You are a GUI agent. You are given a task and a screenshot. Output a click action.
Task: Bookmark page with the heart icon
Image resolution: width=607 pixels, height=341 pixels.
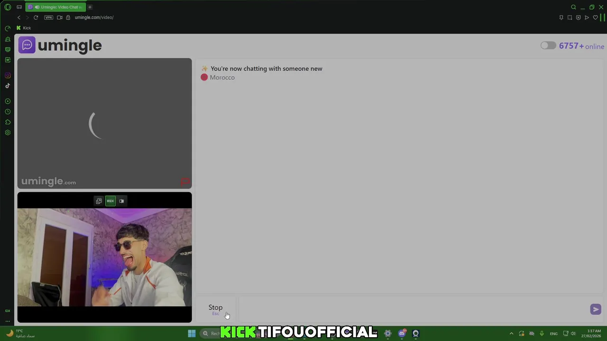(595, 18)
